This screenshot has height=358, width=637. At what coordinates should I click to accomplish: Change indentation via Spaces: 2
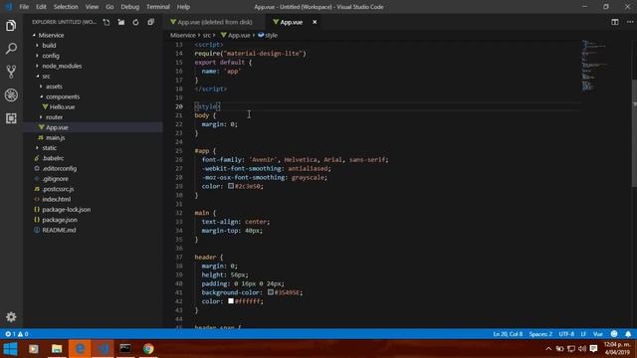point(540,334)
